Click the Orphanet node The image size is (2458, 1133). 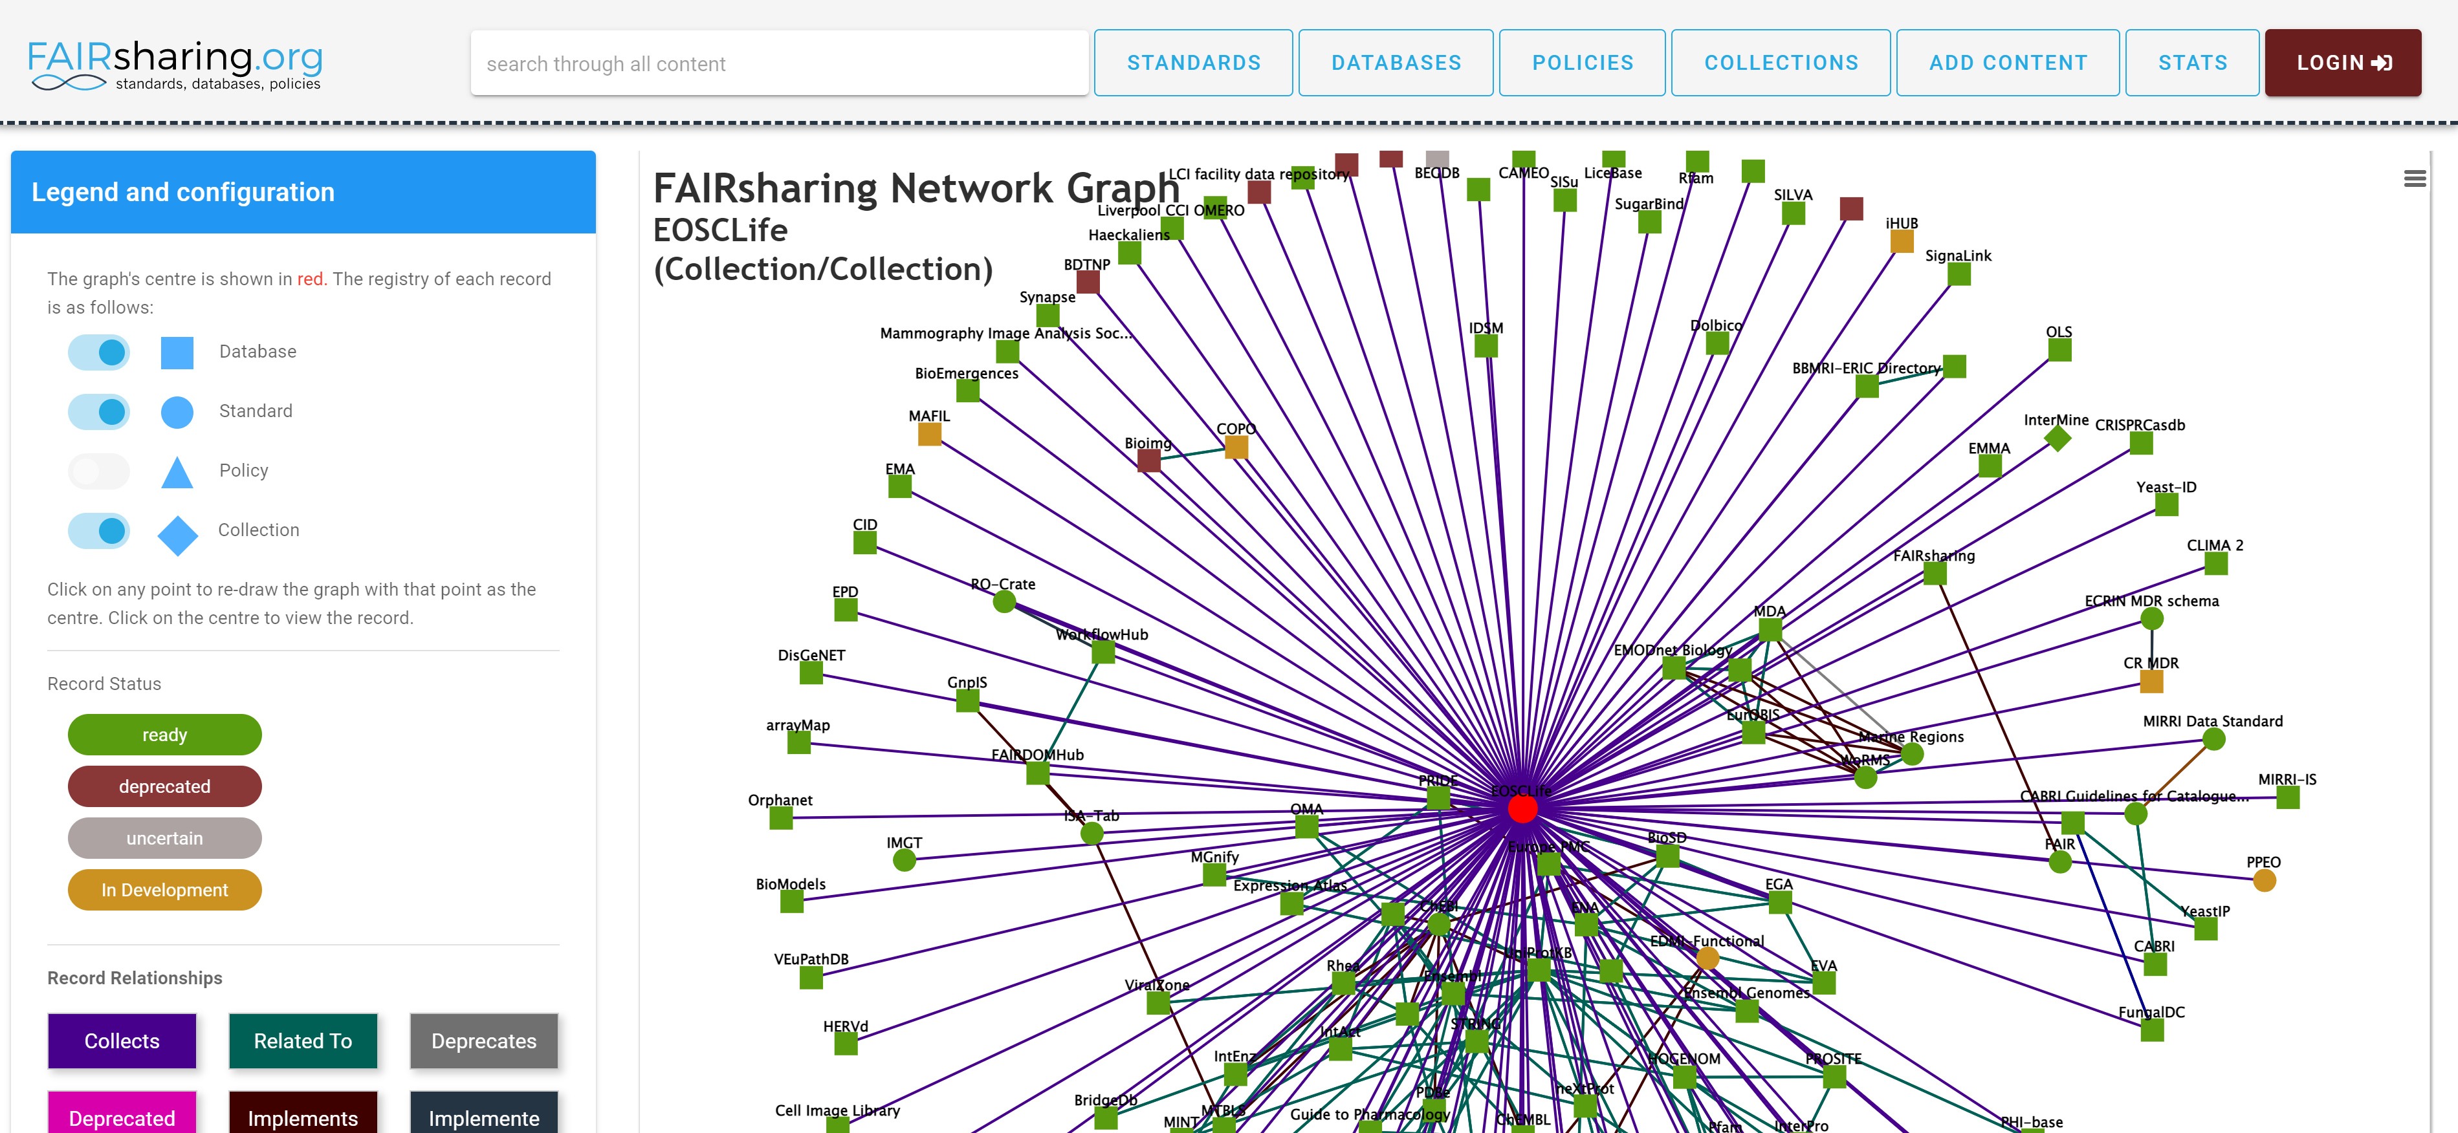tap(780, 817)
